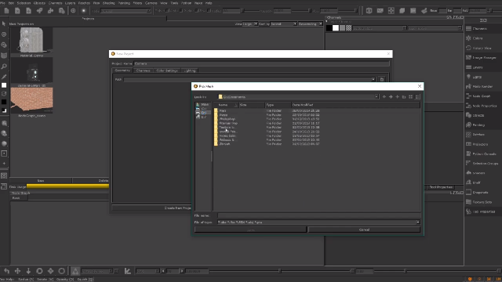Open Channels tab in New Project dialog
Image resolution: width=502 pixels, height=282 pixels.
143,70
